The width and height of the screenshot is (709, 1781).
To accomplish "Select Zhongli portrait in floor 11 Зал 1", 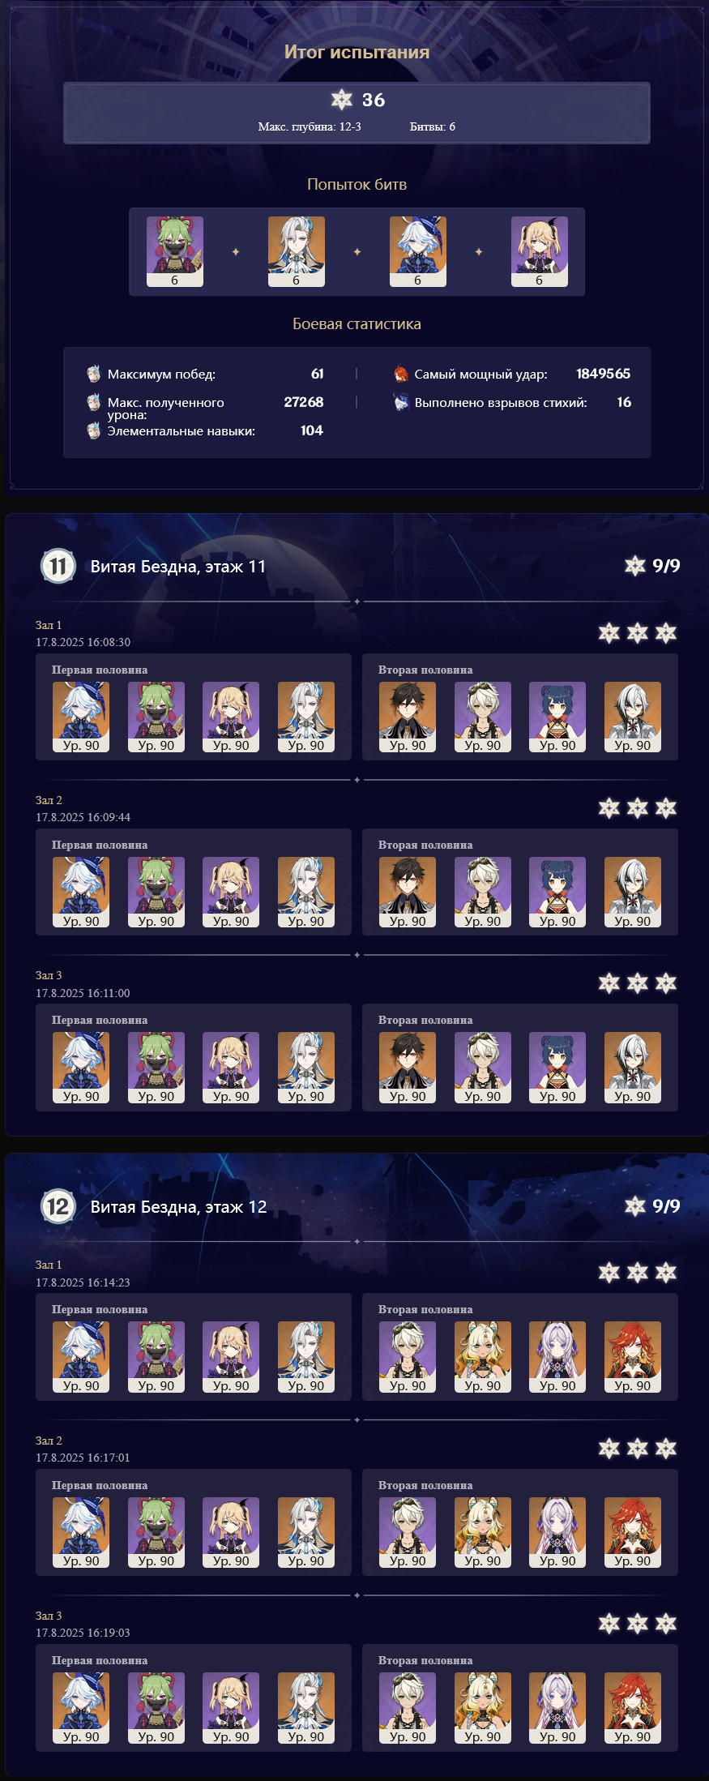I will (408, 717).
